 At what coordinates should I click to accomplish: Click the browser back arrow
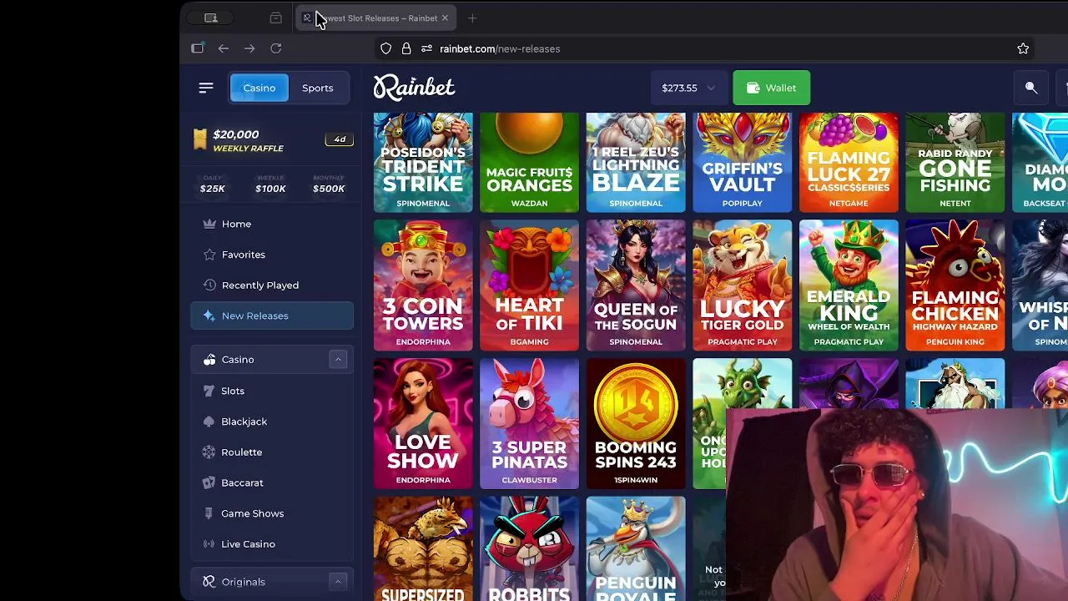coord(224,48)
